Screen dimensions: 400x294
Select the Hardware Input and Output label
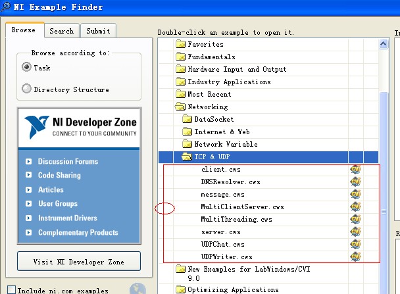238,69
